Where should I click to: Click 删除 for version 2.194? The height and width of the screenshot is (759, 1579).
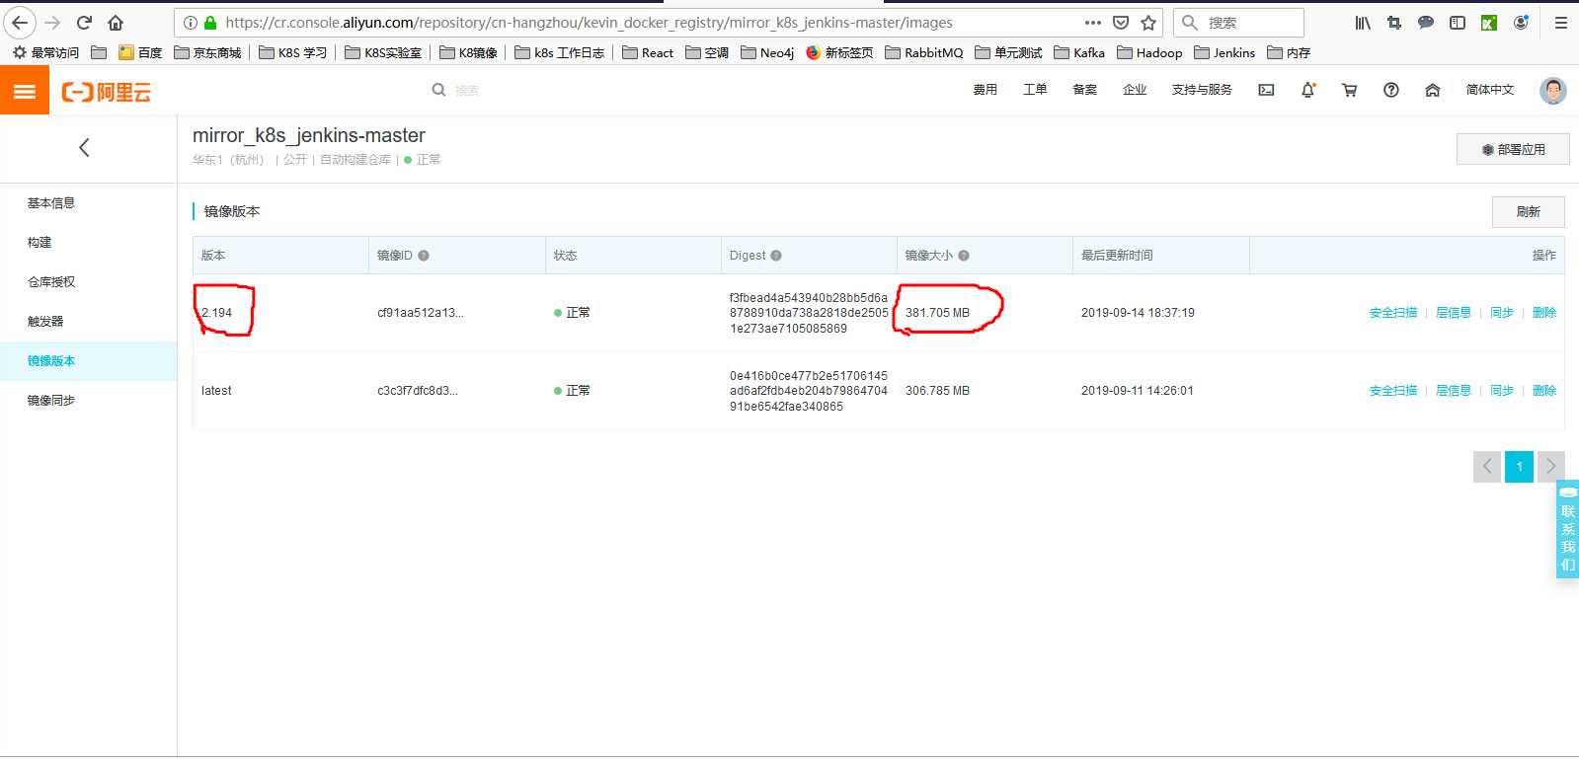click(1544, 313)
